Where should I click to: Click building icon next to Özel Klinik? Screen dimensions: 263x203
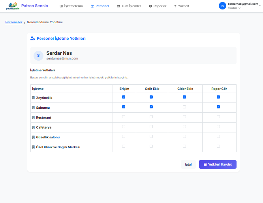click(x=34, y=147)
